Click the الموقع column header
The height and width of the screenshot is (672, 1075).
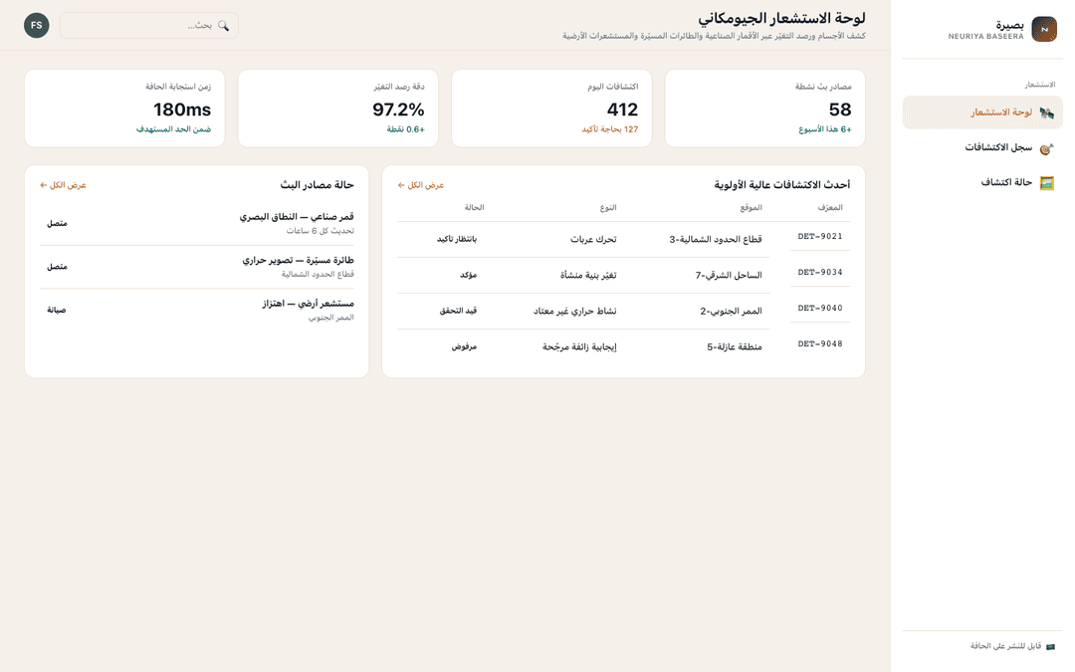[751, 208]
